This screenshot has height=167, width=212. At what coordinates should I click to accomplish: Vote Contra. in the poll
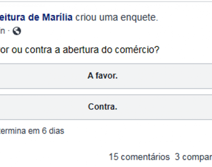(106, 107)
